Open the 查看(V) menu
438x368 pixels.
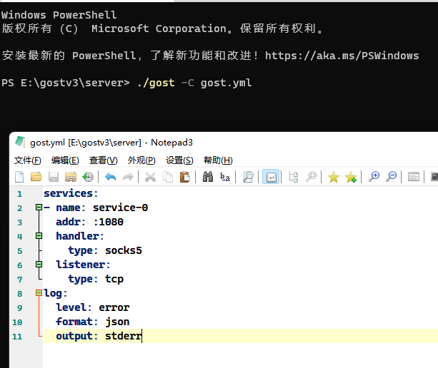tap(103, 160)
